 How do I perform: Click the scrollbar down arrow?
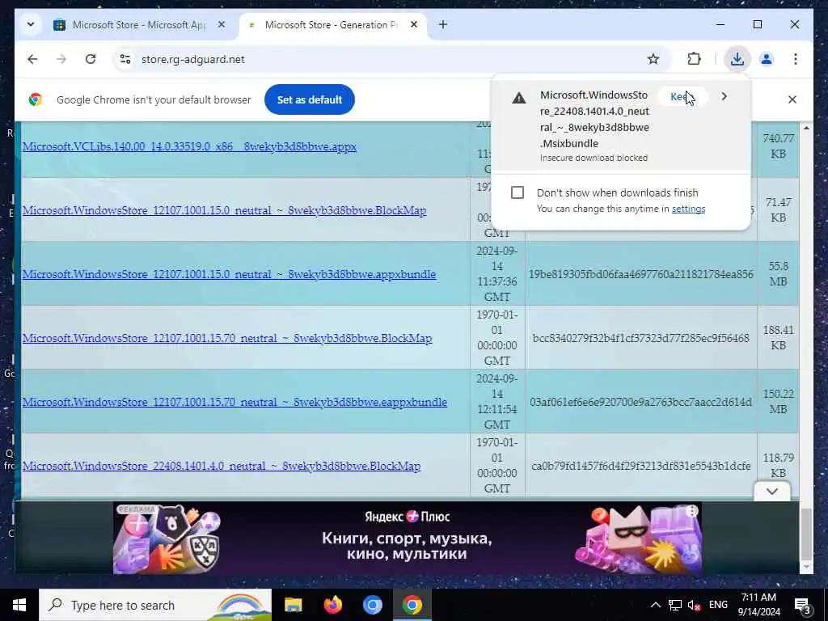(x=806, y=568)
